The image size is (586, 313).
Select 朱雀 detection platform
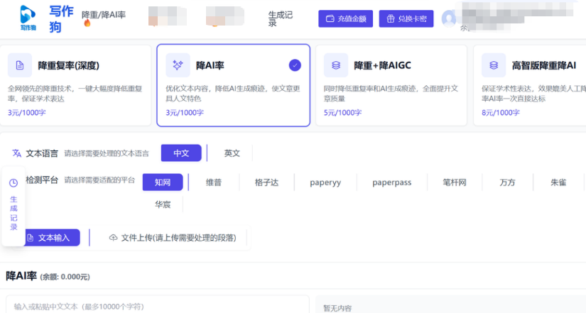coord(558,182)
